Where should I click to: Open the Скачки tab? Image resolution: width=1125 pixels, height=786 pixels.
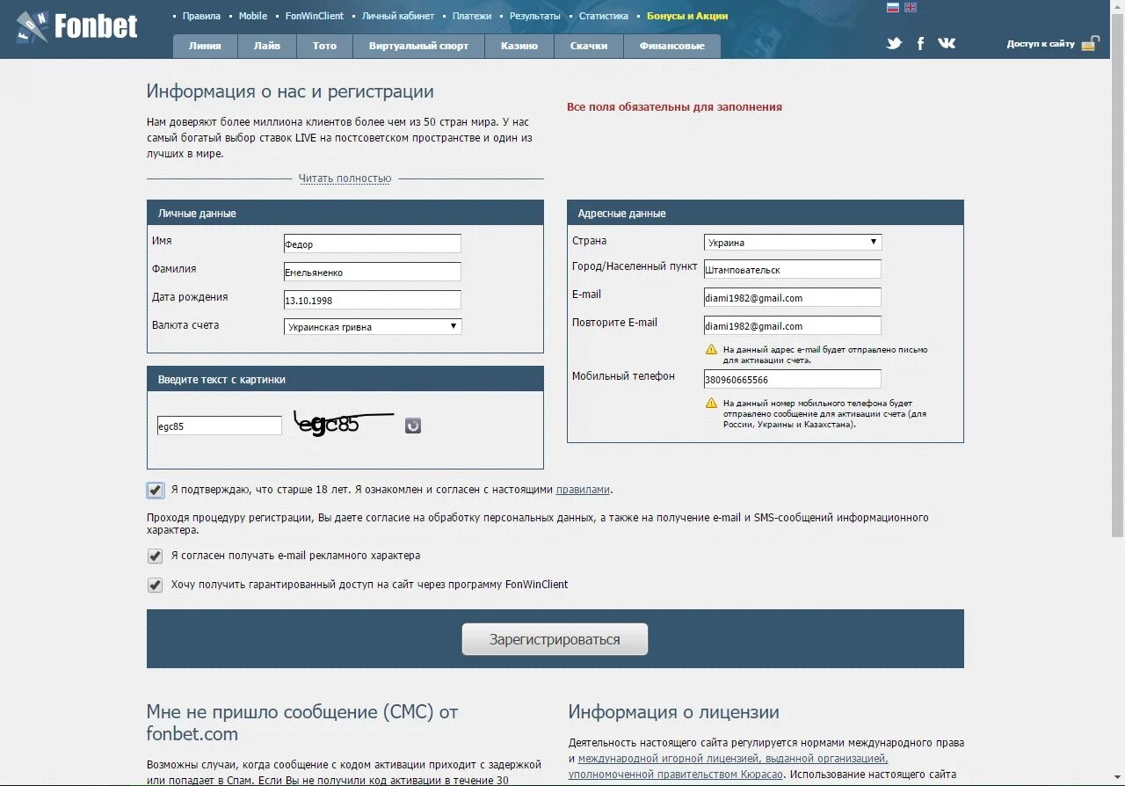tap(589, 46)
